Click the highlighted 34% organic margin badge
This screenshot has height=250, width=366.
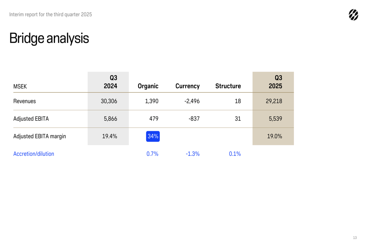point(153,136)
